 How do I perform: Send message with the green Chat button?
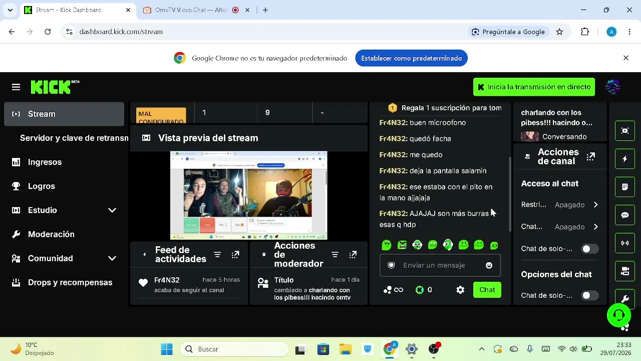point(487,290)
